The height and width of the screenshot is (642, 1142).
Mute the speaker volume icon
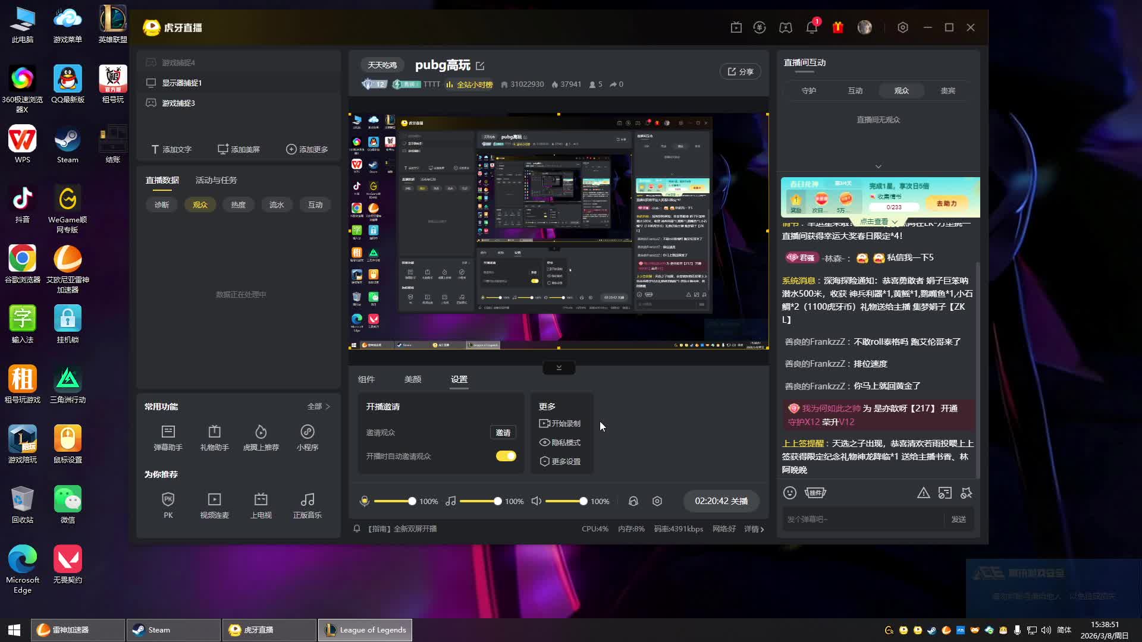click(536, 501)
